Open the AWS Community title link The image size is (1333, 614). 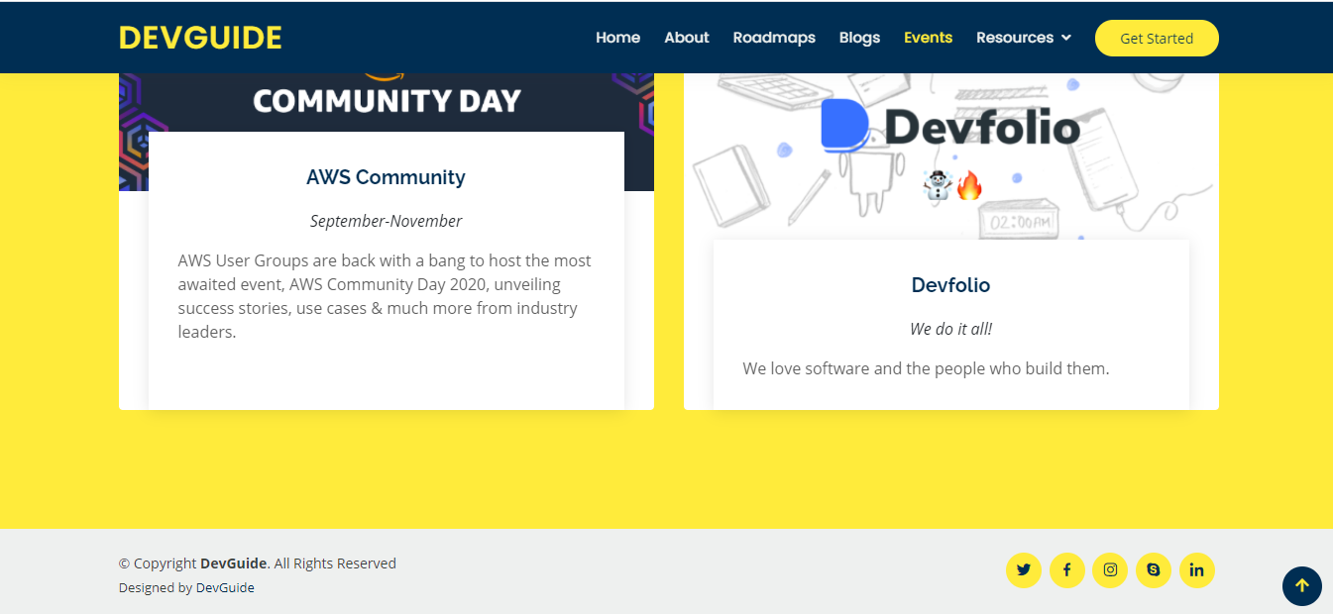386,177
